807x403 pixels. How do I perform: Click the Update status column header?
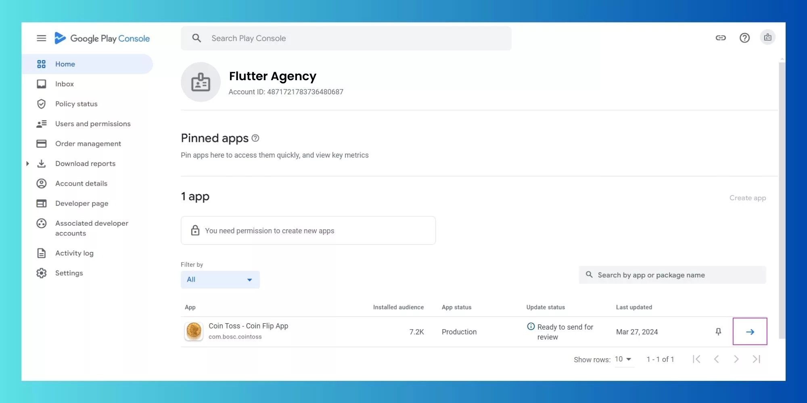(546, 307)
